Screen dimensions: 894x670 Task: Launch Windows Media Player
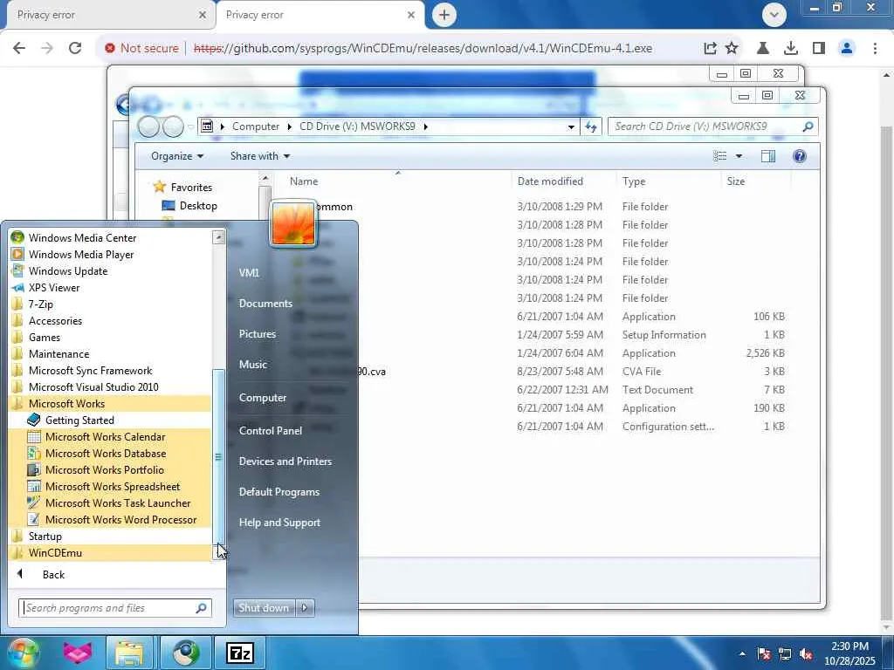coord(81,254)
